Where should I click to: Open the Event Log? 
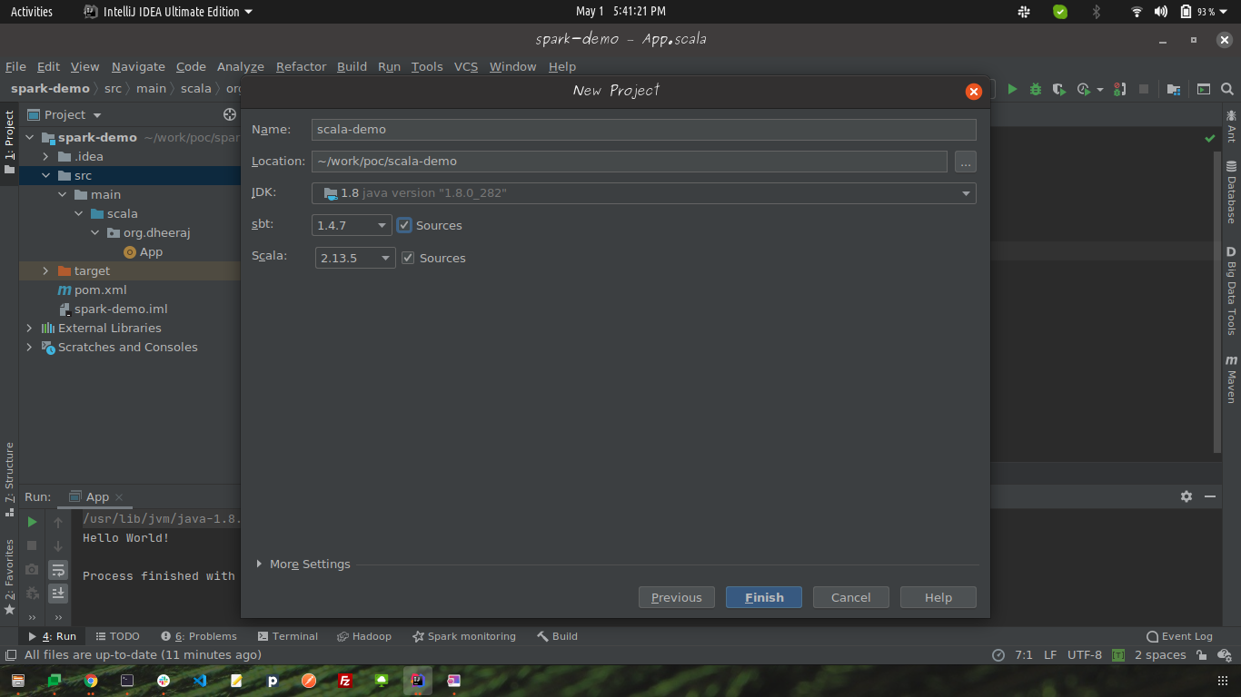pyautogui.click(x=1179, y=636)
